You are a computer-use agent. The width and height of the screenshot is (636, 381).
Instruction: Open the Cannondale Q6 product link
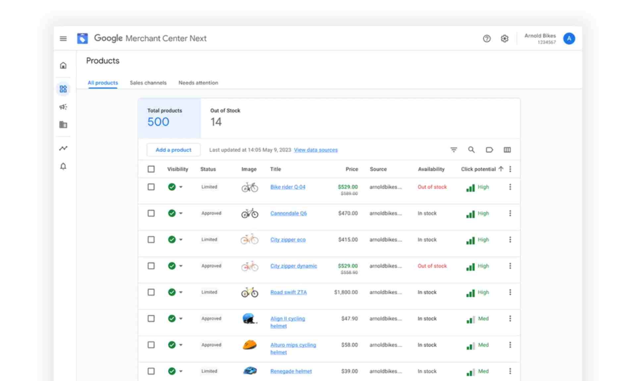(289, 213)
